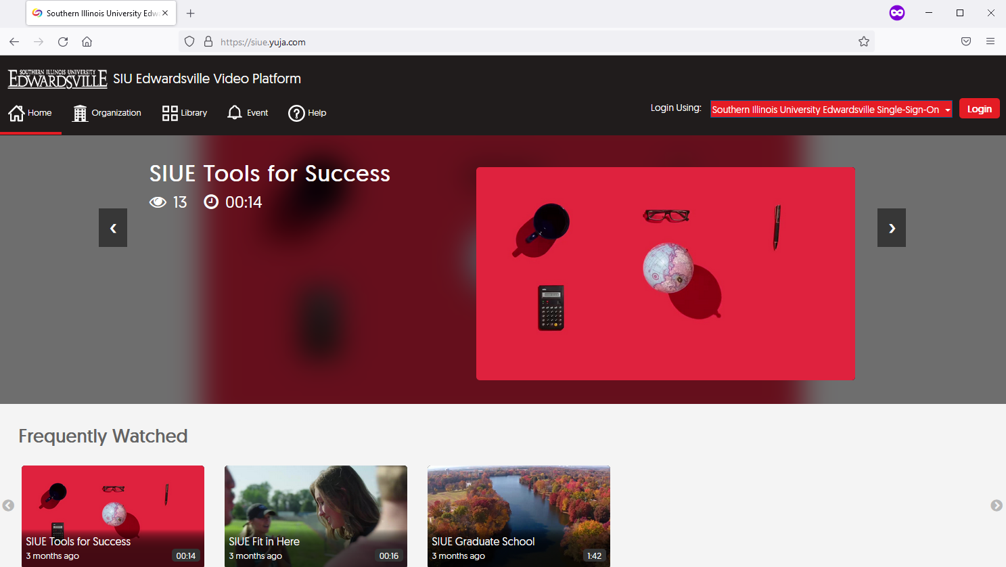This screenshot has width=1006, height=567.
Task: Expand the Login Using single-sign-on dropdown
Action: pos(831,110)
